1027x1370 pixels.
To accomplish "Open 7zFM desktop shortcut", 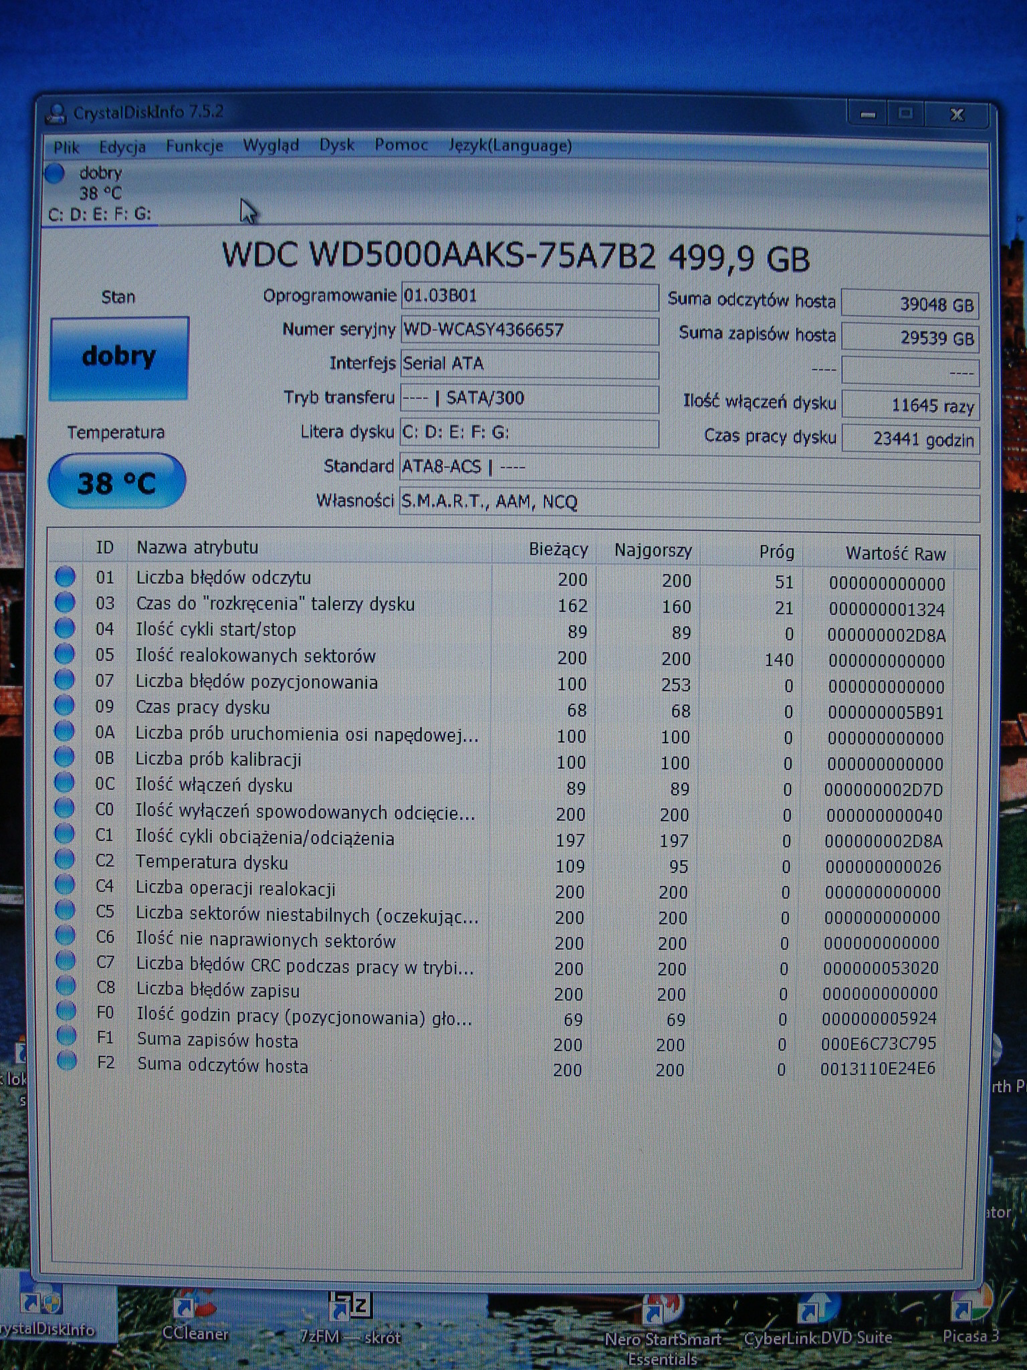I will [x=350, y=1319].
